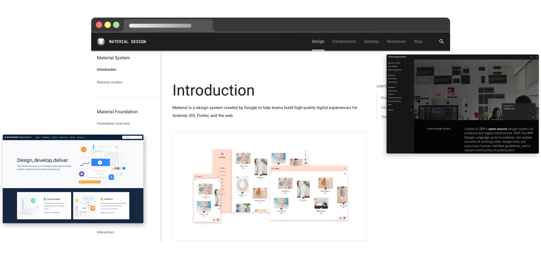Click GitHub link in Carbon sidebar

pyautogui.click(x=391, y=110)
